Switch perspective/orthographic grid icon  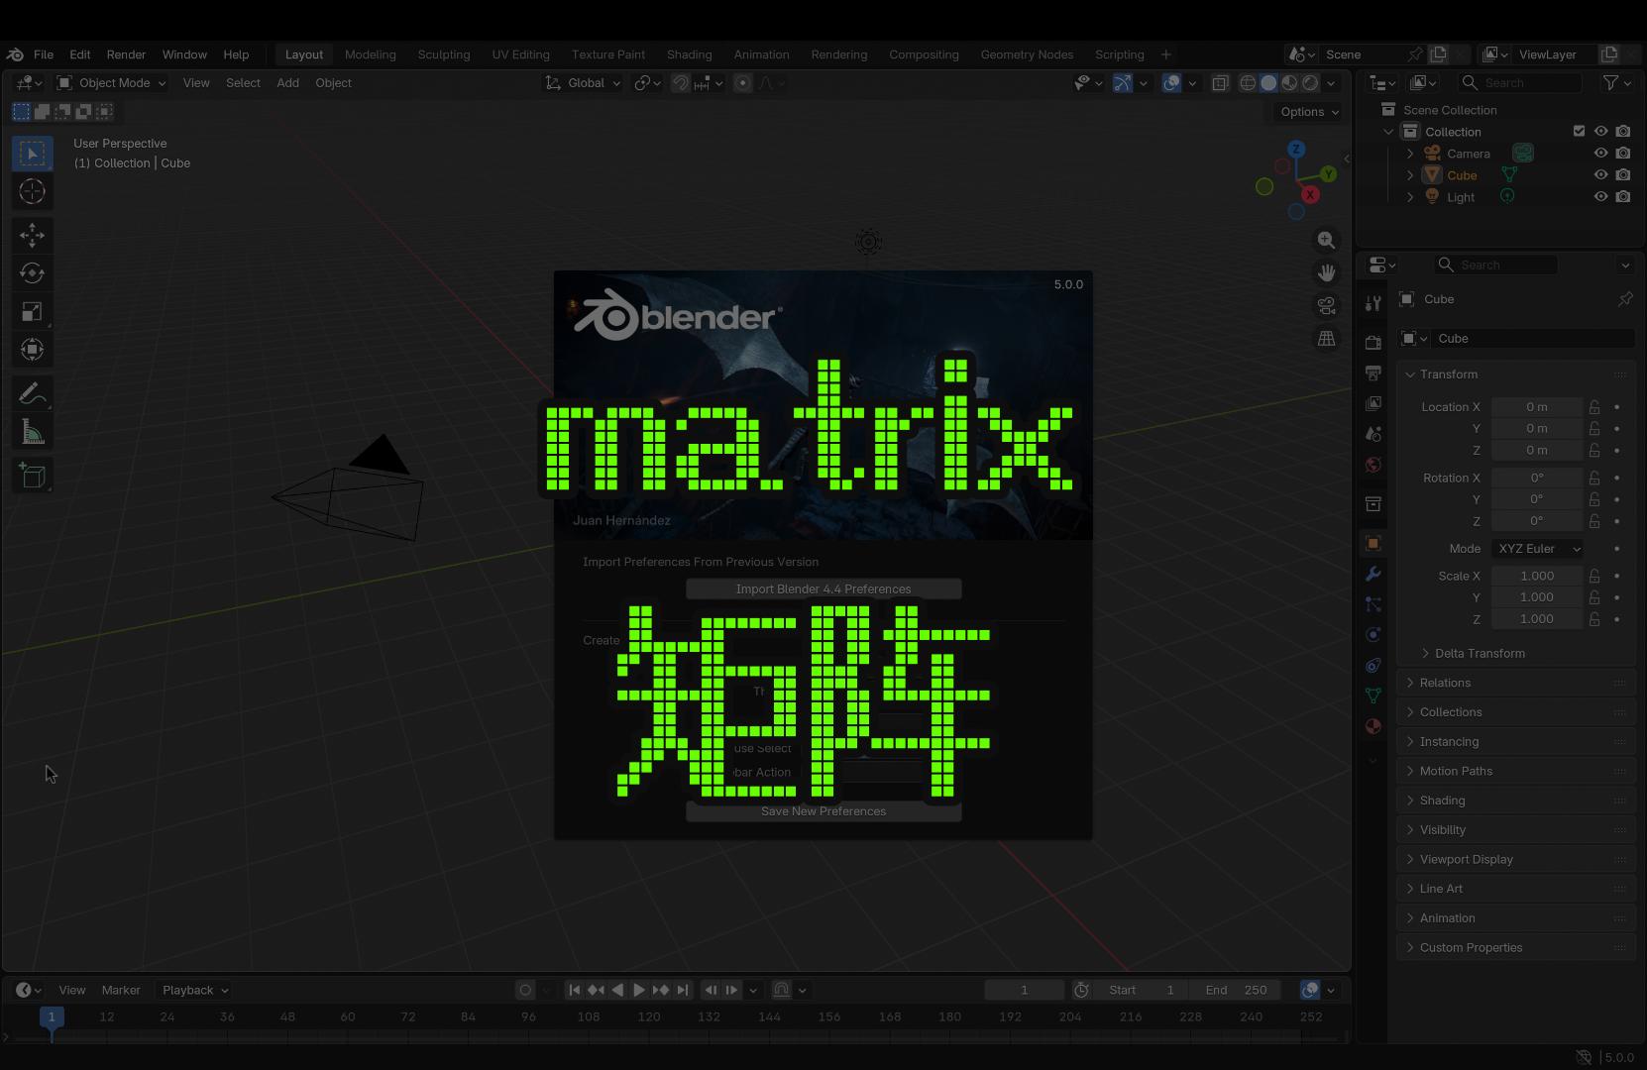(1326, 338)
